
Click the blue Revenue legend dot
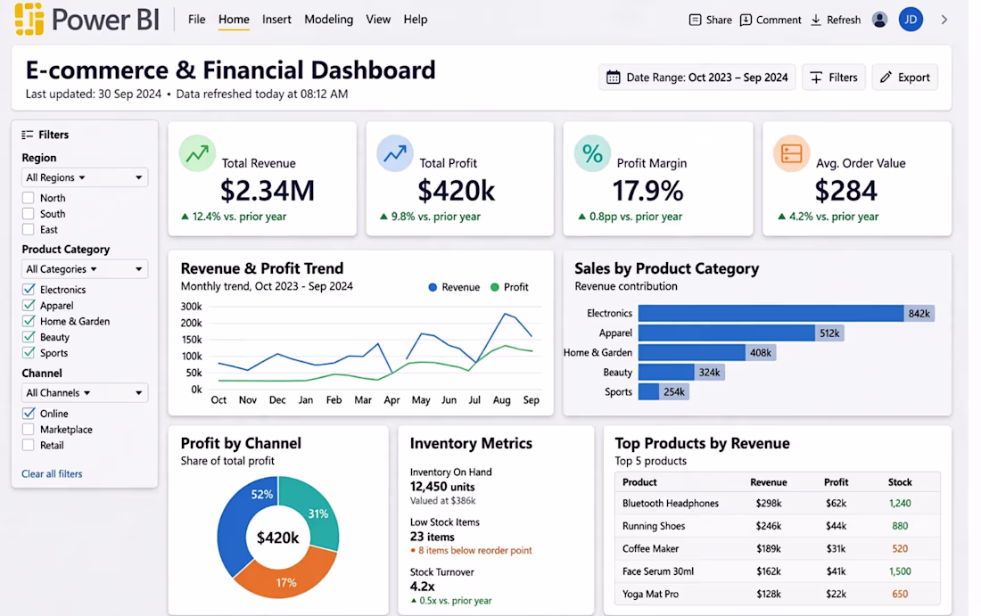pos(433,287)
